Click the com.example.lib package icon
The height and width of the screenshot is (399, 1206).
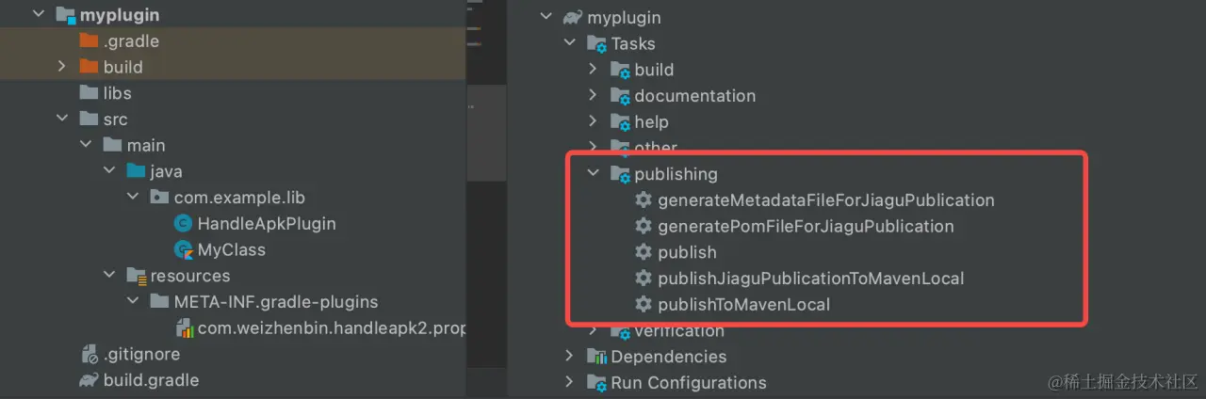(159, 198)
